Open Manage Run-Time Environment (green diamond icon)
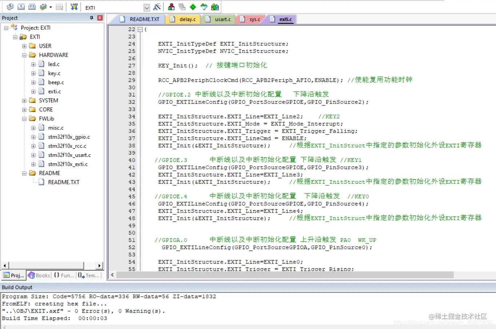The width and height of the screenshot is (496, 329). coord(193,7)
